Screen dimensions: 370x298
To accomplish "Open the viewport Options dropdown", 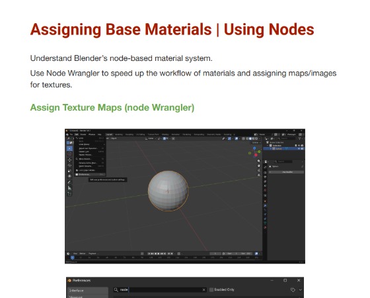I will tap(256, 142).
